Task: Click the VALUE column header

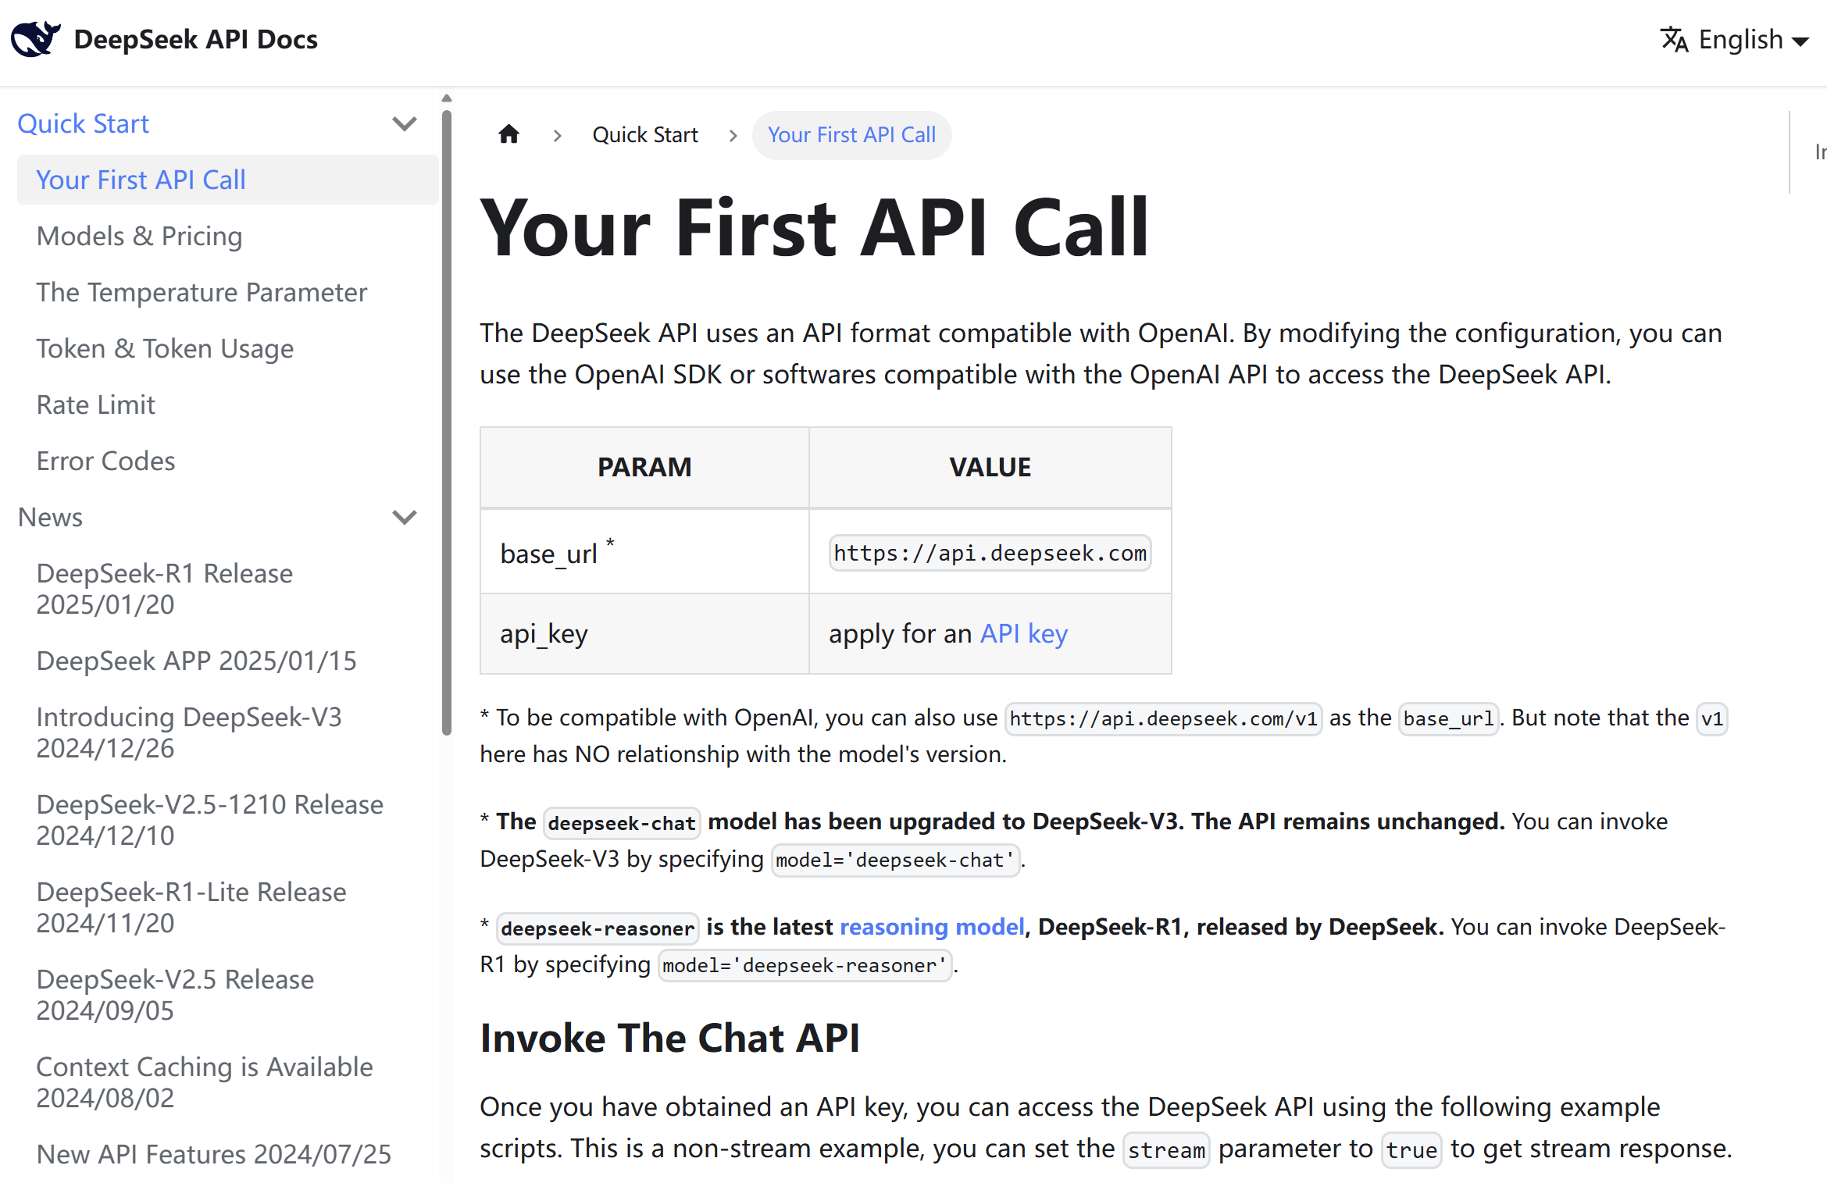Action: click(990, 467)
